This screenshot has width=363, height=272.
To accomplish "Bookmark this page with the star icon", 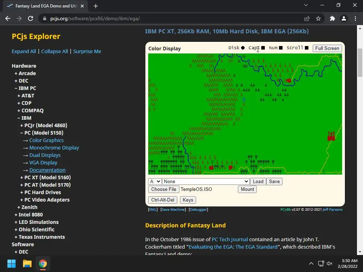I will click(318, 18).
